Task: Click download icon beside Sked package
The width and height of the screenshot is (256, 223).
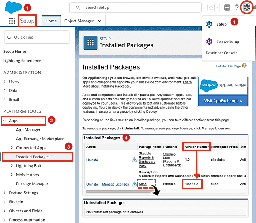Action: click(134, 184)
